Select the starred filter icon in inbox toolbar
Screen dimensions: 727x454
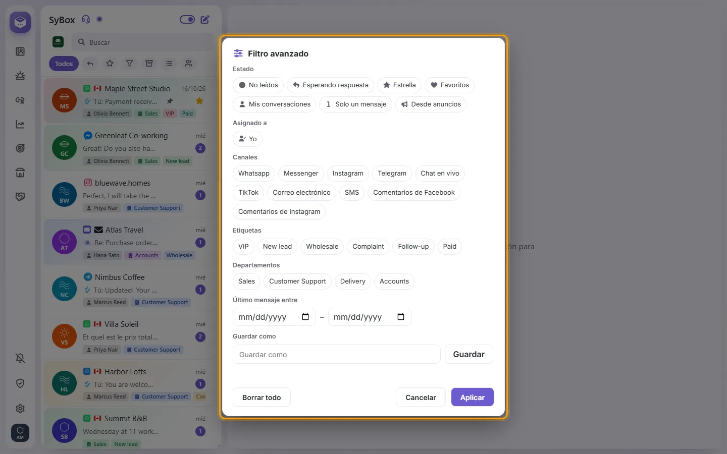110,64
